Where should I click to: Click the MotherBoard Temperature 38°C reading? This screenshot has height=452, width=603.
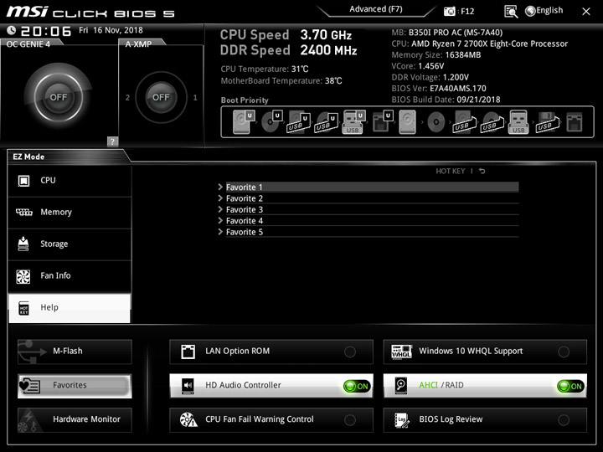click(281, 80)
